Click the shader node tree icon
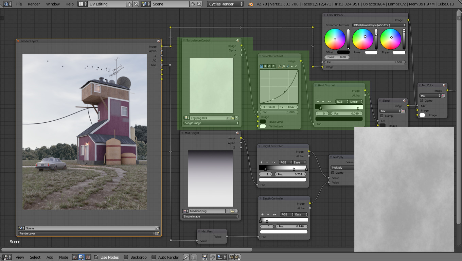Screen dimensions: 462x261 click(x=75, y=257)
